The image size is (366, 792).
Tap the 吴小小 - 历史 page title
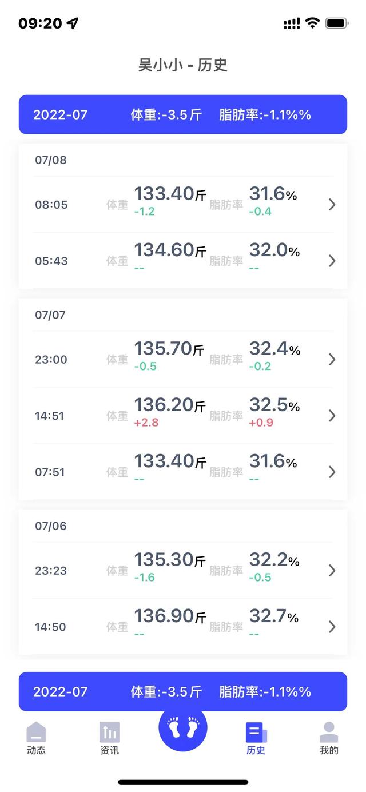click(183, 65)
